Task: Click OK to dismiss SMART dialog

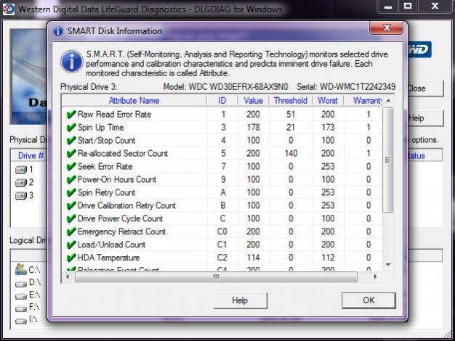Action: tap(369, 300)
